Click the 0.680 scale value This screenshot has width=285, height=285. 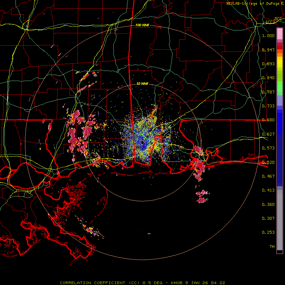click(x=268, y=120)
